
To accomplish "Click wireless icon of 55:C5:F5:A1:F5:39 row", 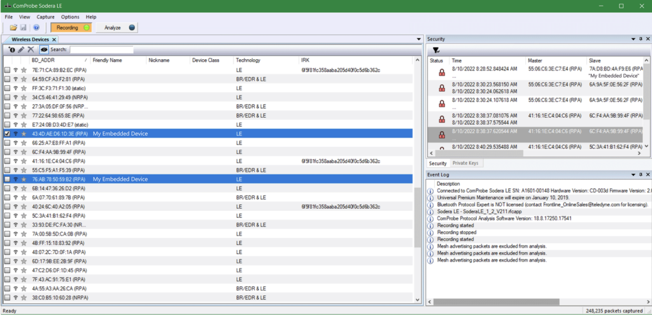I will pyautogui.click(x=16, y=171).
